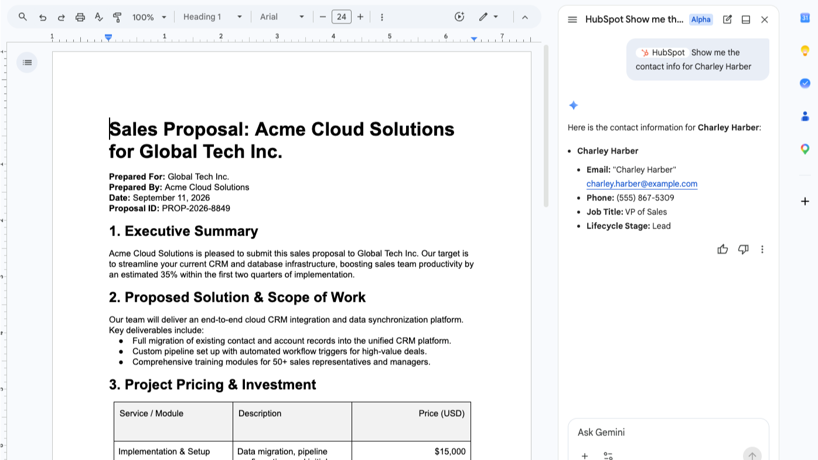Screen dimensions: 818x460
Task: Open Contacts side panel
Action: [805, 116]
